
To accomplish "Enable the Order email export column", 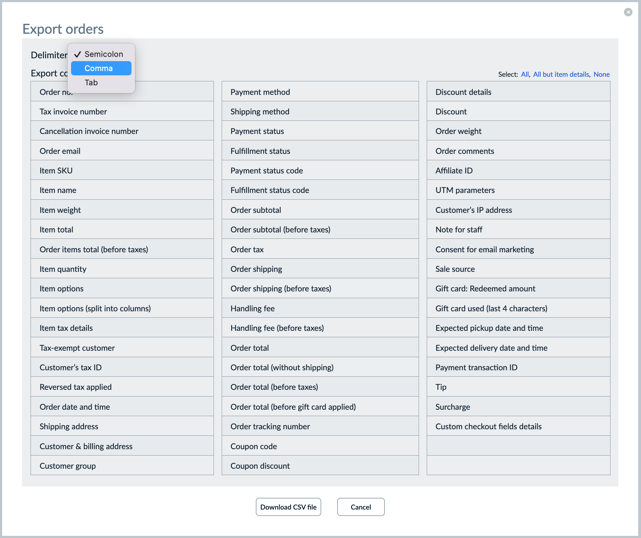I will click(122, 151).
